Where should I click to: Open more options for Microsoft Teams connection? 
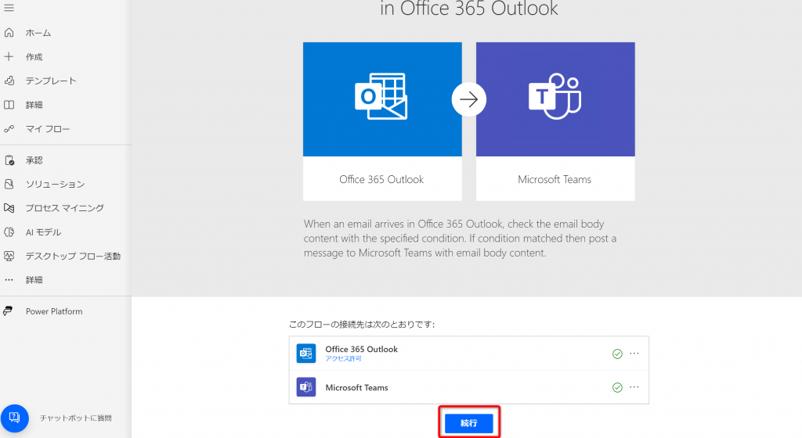point(634,387)
